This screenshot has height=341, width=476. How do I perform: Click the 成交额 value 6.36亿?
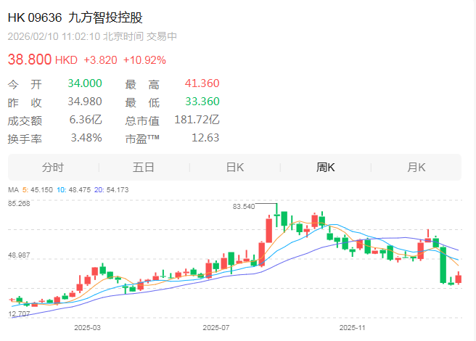(86, 120)
